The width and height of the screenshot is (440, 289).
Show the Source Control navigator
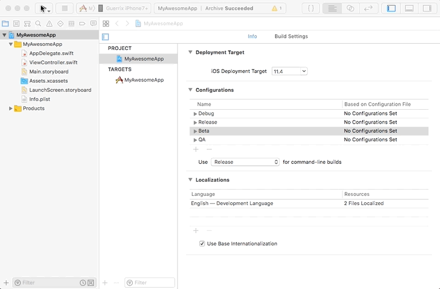pyautogui.click(x=16, y=24)
